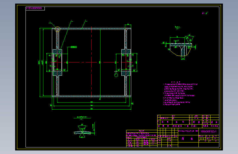238x154 pixels.
Task: Select the surface roughness symbol in top-right corner
Action: coord(205,13)
